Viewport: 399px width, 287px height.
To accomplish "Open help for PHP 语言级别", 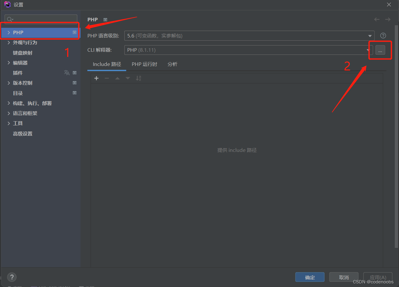I will (x=383, y=36).
